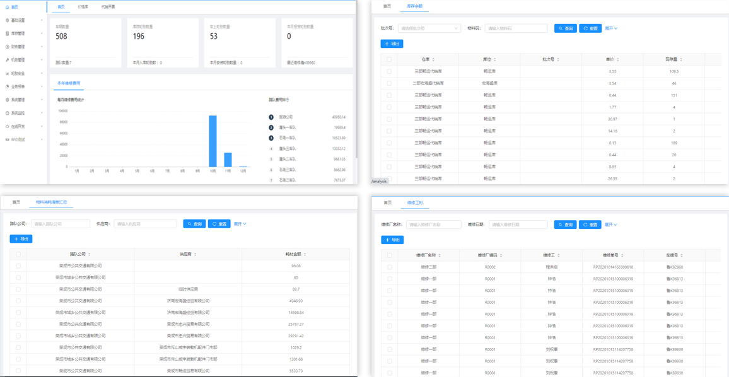
Task: Click the pie chart icon for 业务报表
Action: (7, 86)
